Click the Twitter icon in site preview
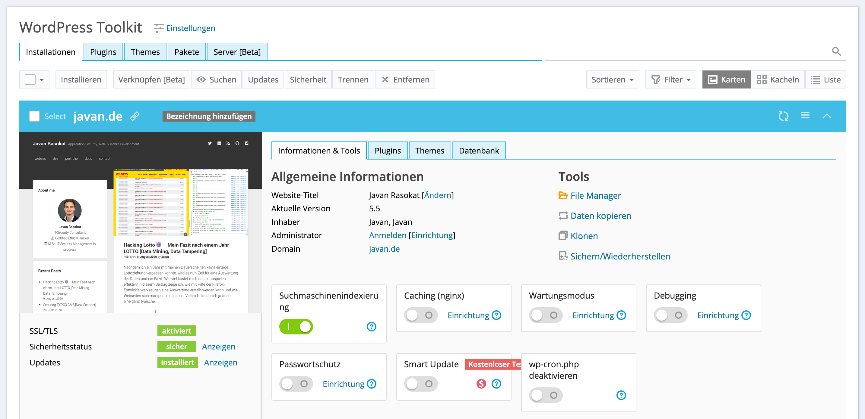 coord(210,143)
